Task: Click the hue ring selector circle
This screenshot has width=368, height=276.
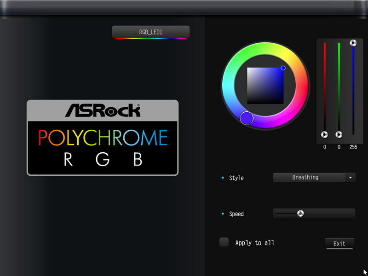Action: tap(247, 118)
